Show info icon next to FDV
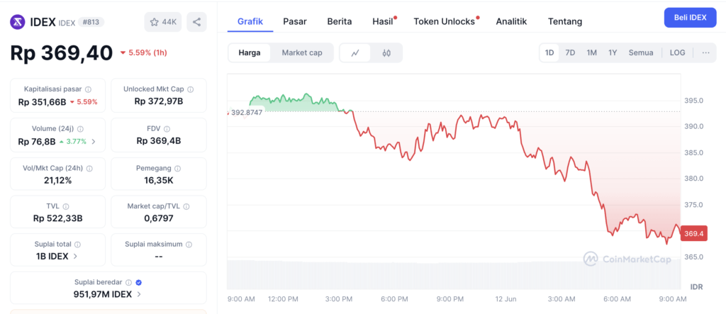This screenshot has width=726, height=314. (167, 129)
